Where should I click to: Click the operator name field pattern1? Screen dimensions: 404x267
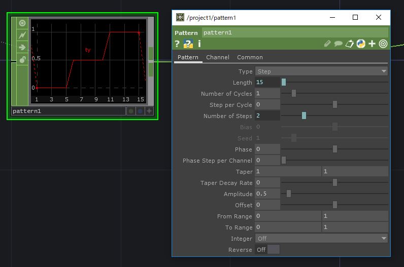tap(295, 32)
